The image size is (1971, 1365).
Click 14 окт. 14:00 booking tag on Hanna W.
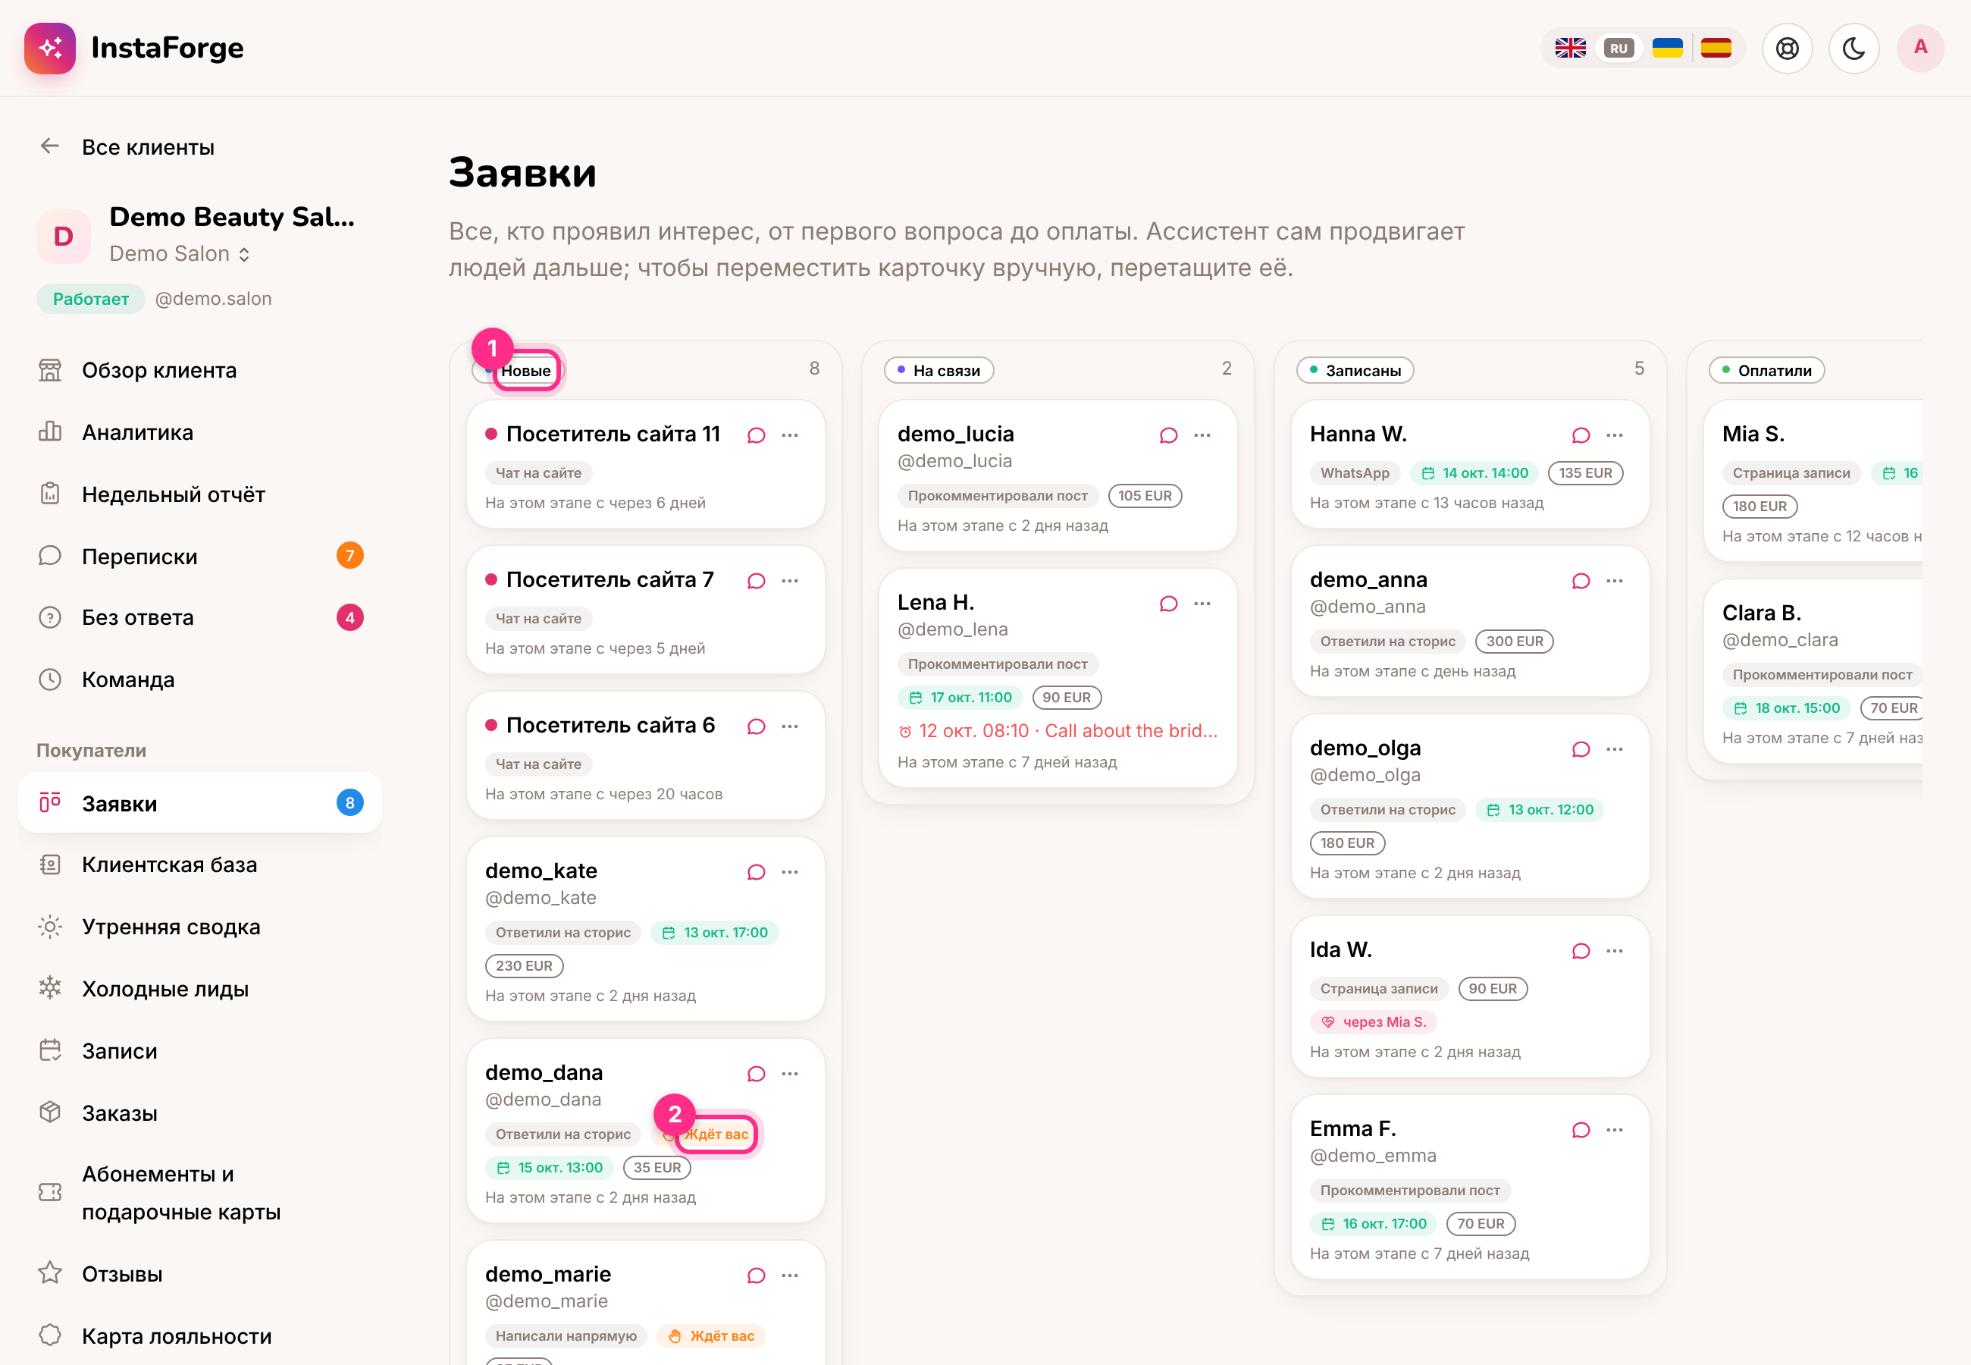click(x=1474, y=473)
